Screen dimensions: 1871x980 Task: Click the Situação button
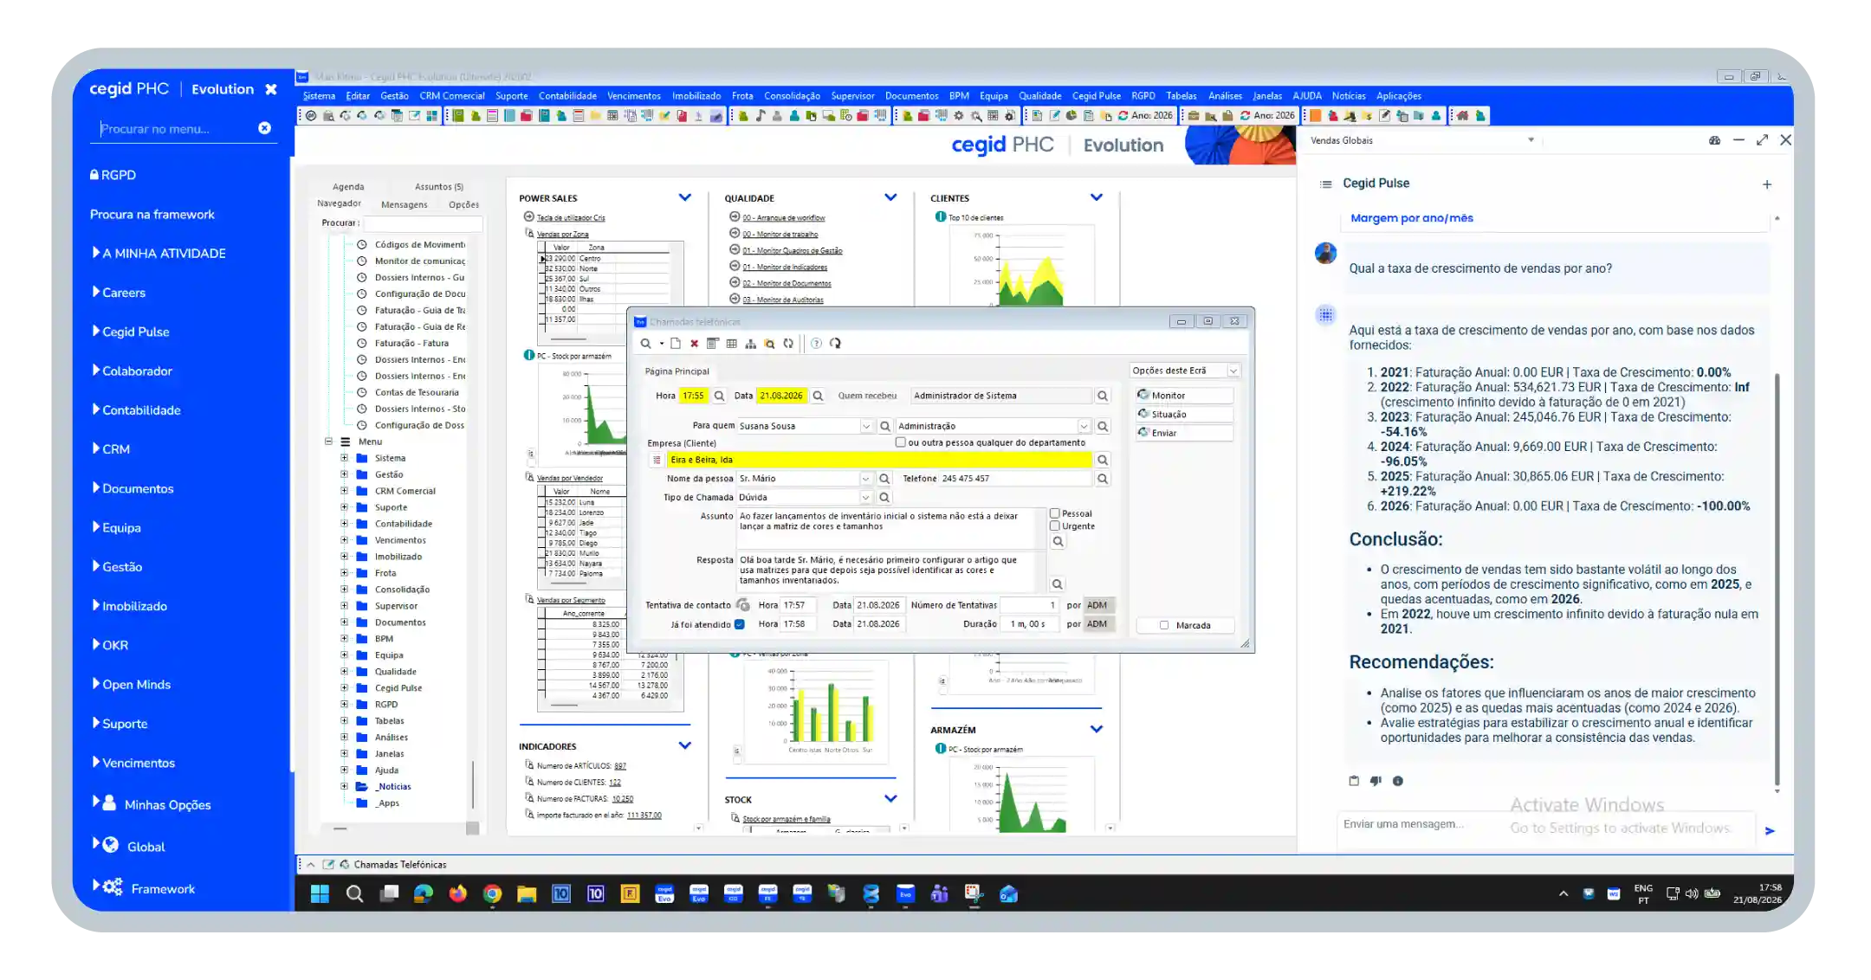[x=1184, y=415]
